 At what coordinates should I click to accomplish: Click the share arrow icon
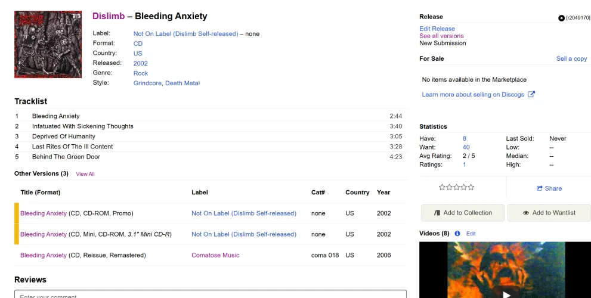click(x=540, y=188)
